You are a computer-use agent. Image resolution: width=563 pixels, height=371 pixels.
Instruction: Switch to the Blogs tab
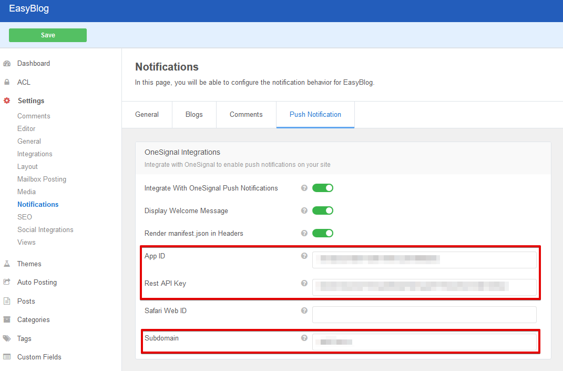[194, 115]
